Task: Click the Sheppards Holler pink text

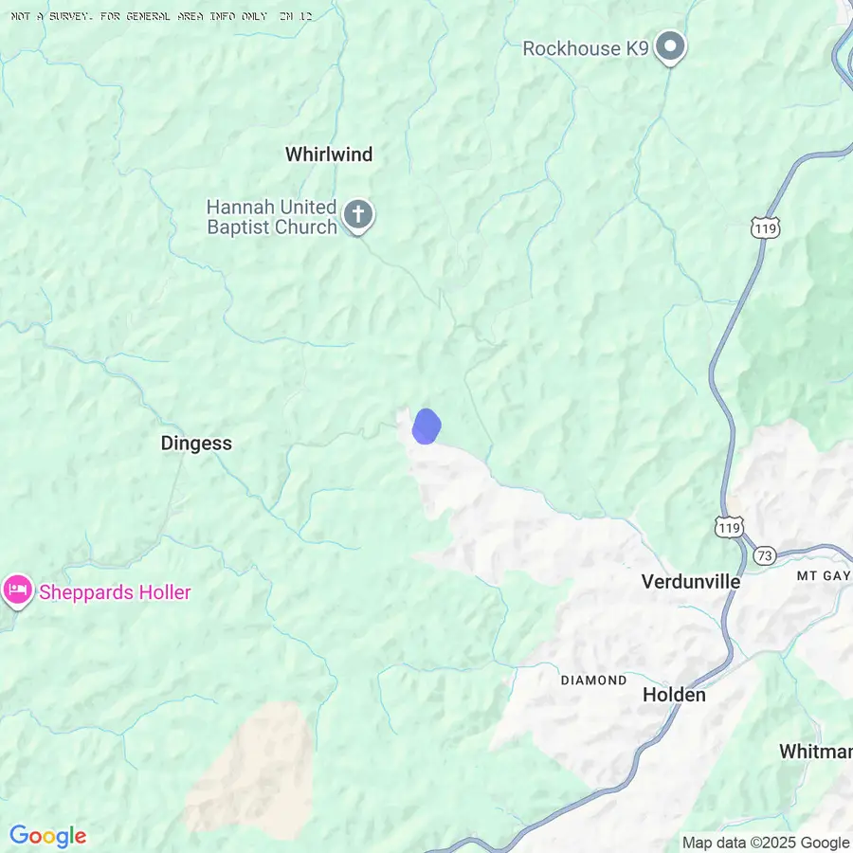Action: 115,592
